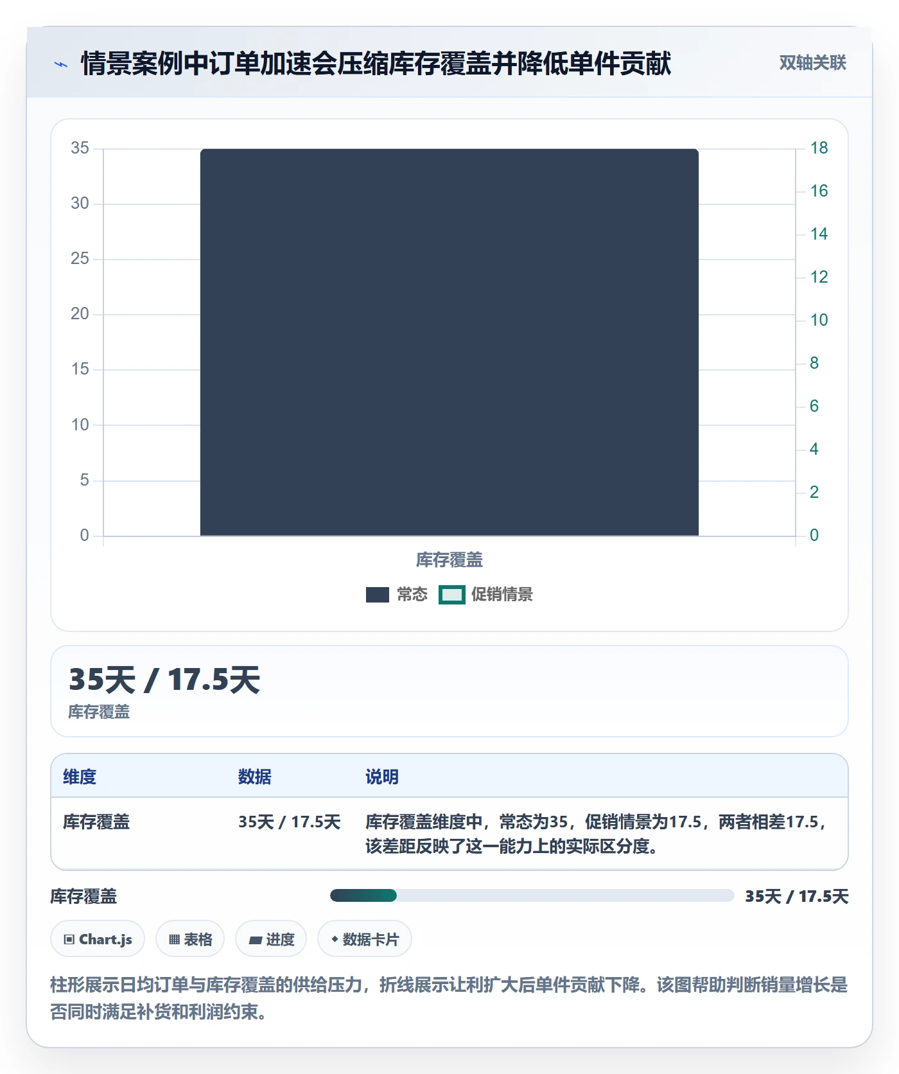Click the 说明 table column header
This screenshot has height=1074, width=899.
382,777
